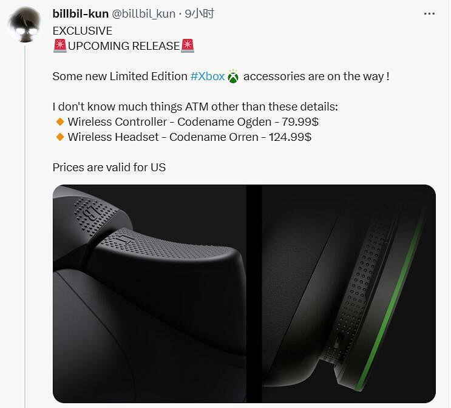Open the 9小时 tweet timestamp
The height and width of the screenshot is (408, 451).
pos(199,13)
